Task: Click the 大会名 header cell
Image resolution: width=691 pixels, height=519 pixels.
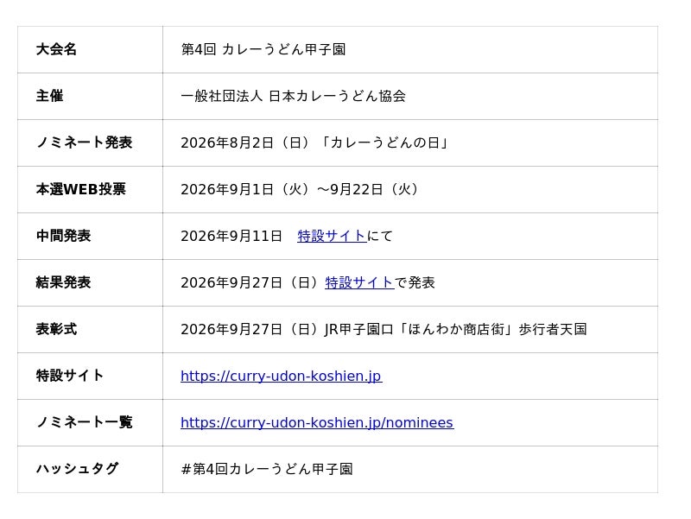Action: [90, 49]
